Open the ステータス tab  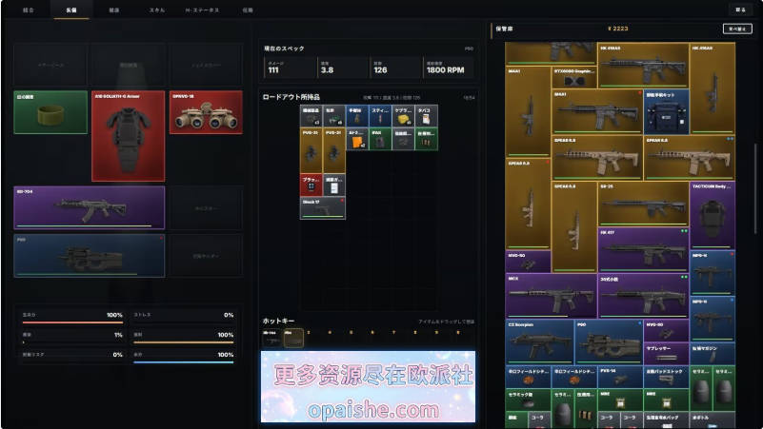202,10
